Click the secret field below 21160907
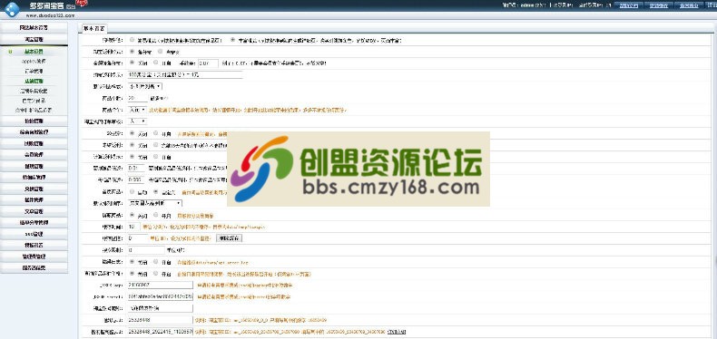717x339 pixels. point(161,296)
